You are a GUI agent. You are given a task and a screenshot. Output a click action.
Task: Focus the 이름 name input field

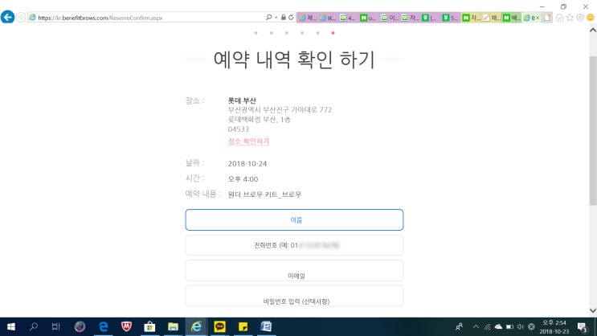(x=294, y=219)
